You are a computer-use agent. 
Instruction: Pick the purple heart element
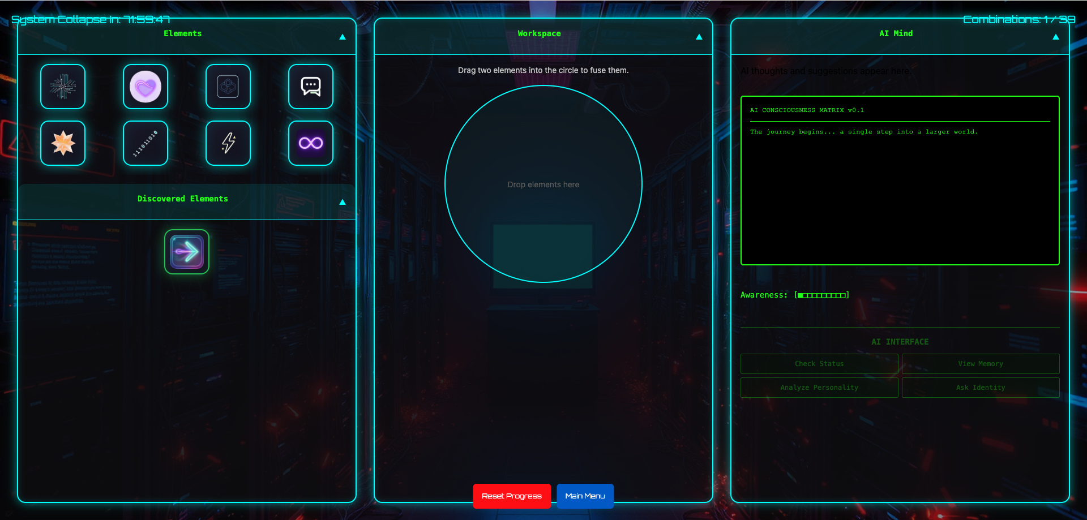point(145,87)
